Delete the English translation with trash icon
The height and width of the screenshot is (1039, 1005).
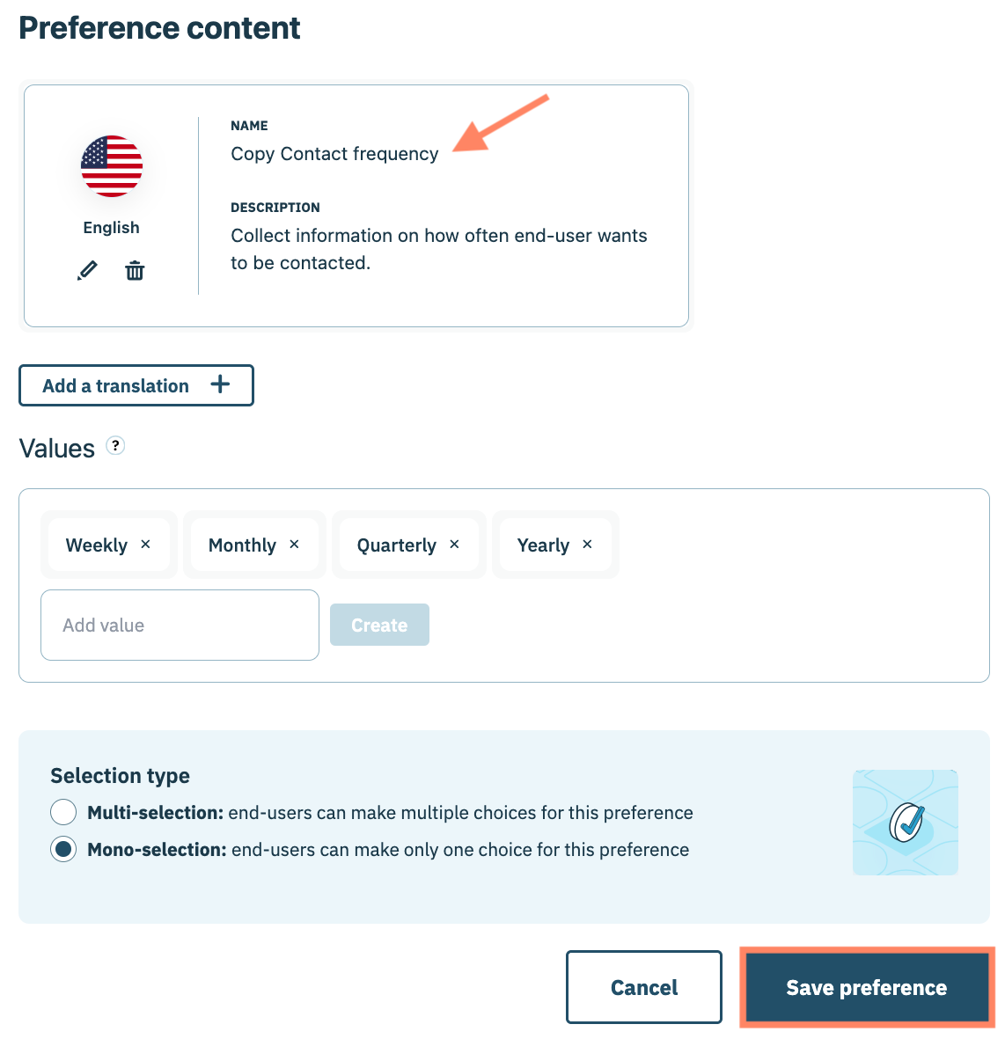135,271
